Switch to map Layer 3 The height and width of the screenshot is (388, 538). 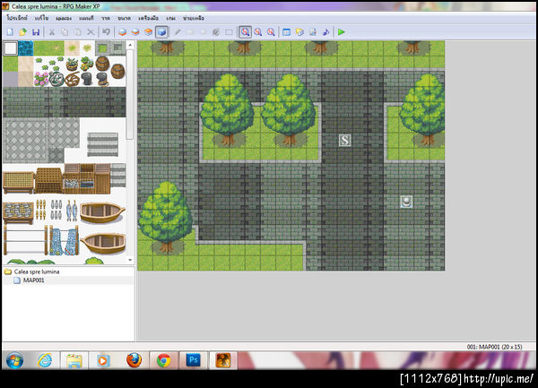(148, 32)
